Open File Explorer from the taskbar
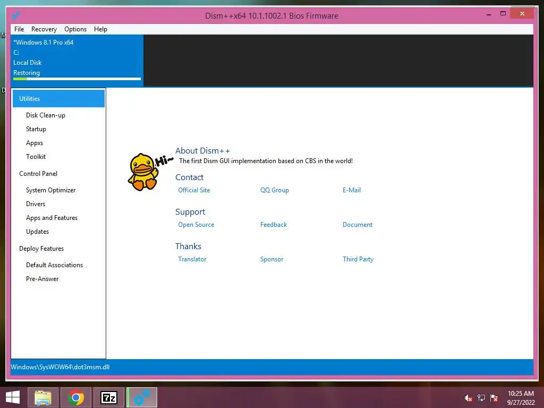The image size is (544, 408). [43, 397]
